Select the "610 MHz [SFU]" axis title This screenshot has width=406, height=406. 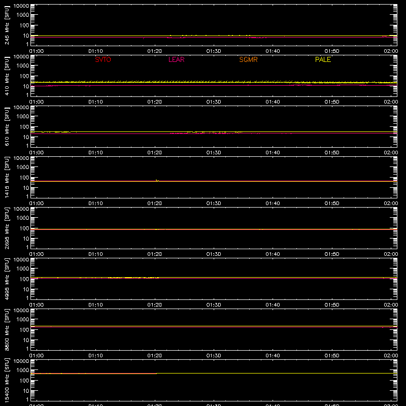click(7, 126)
